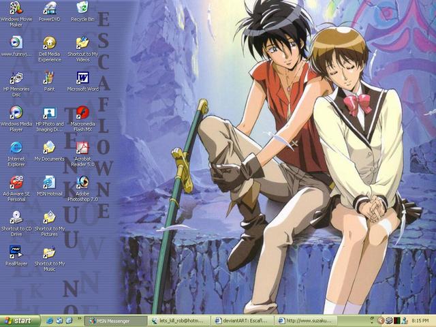
Task: Launch RealPlayer from the desktop
Action: tap(16, 256)
